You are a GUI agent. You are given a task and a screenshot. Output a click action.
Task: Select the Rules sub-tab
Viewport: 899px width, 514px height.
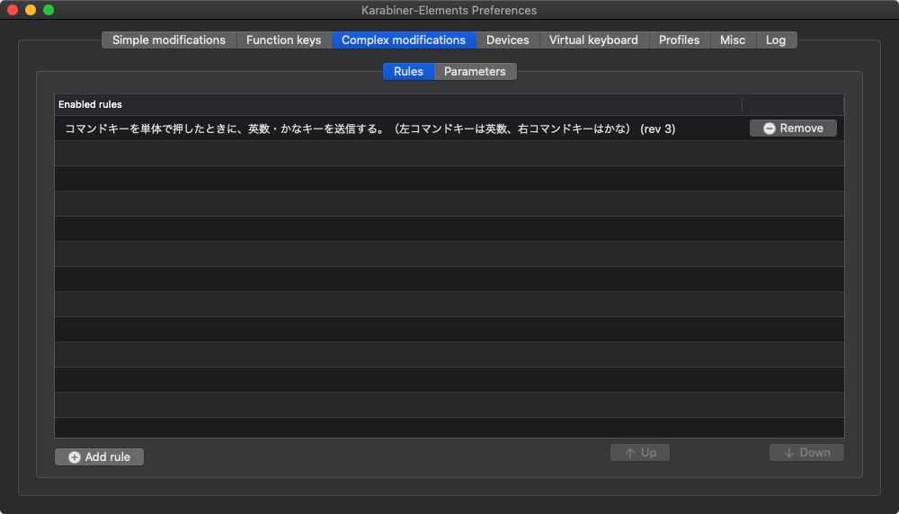click(x=408, y=72)
